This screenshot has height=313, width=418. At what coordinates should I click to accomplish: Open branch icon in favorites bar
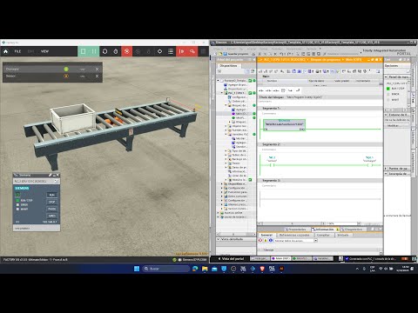[290, 90]
